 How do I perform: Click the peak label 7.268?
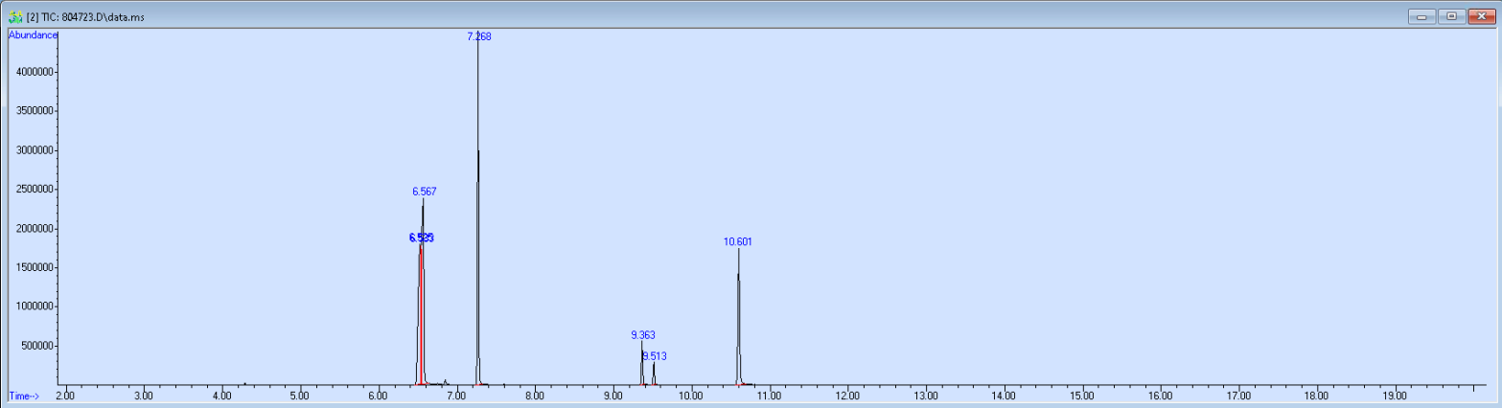[x=478, y=36]
